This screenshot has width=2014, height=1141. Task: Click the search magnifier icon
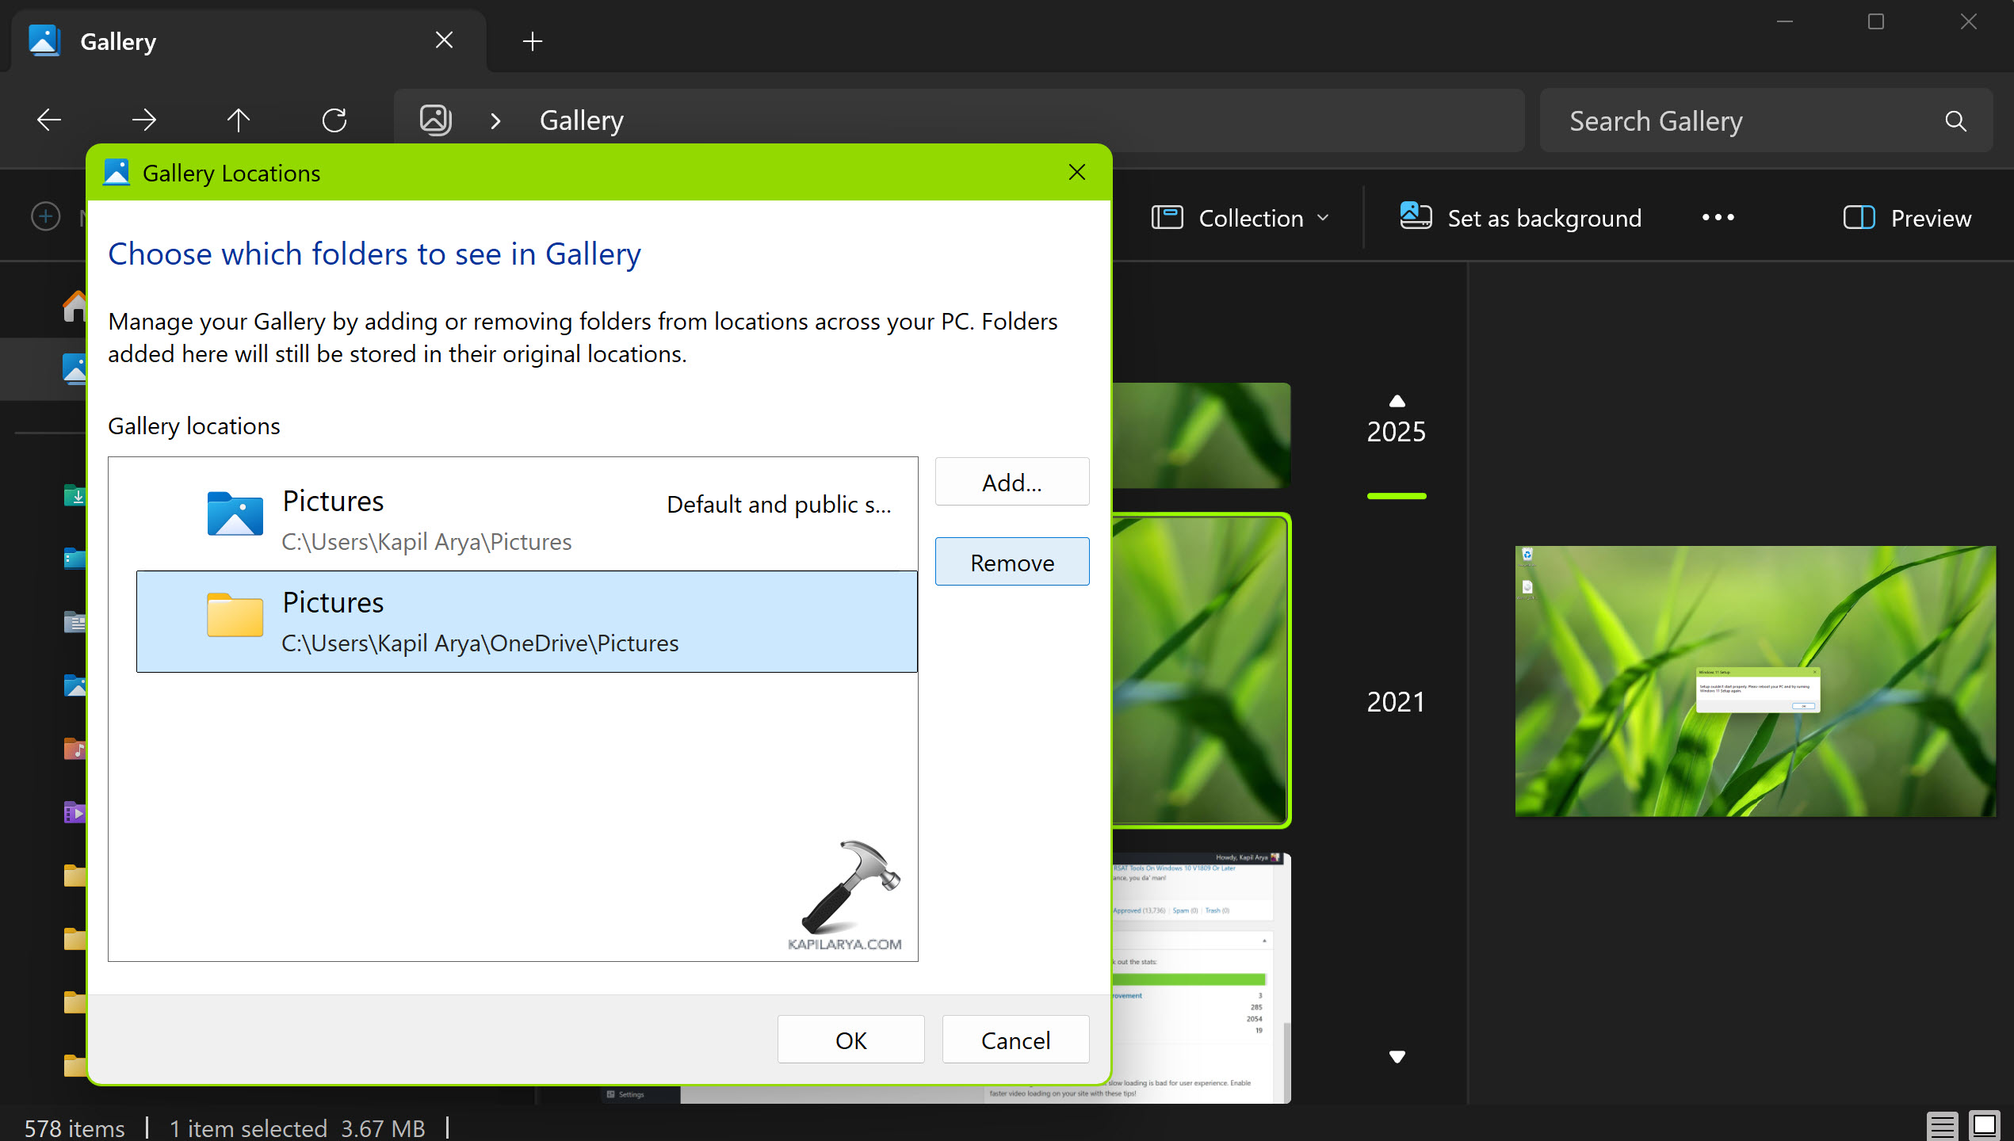(x=1955, y=121)
